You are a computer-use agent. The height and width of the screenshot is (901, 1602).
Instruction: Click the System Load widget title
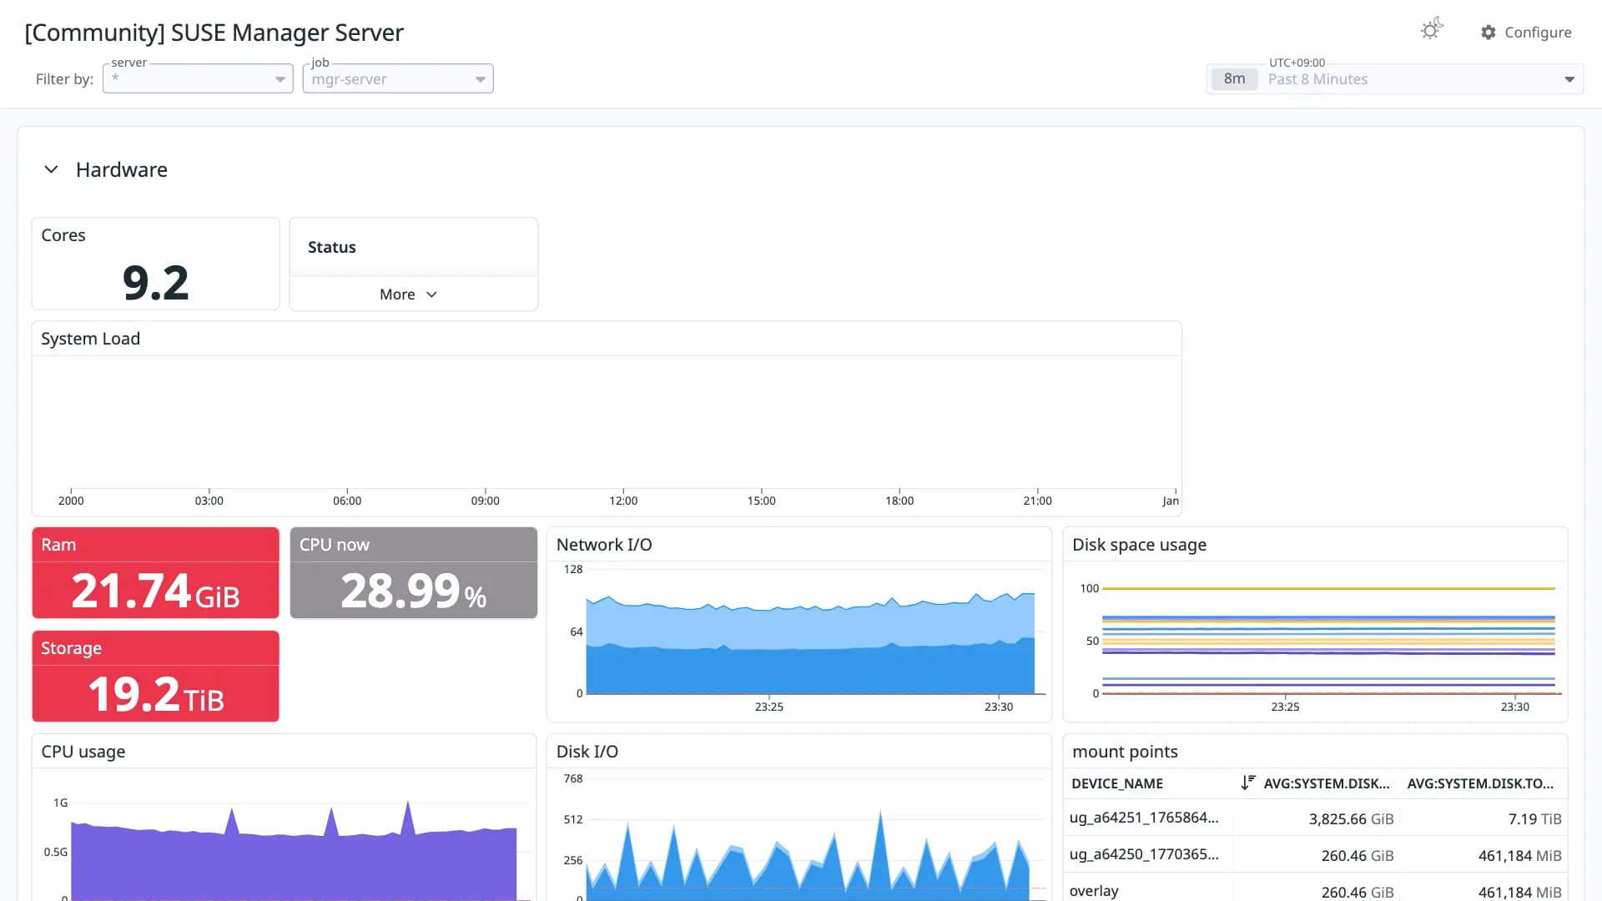point(90,338)
